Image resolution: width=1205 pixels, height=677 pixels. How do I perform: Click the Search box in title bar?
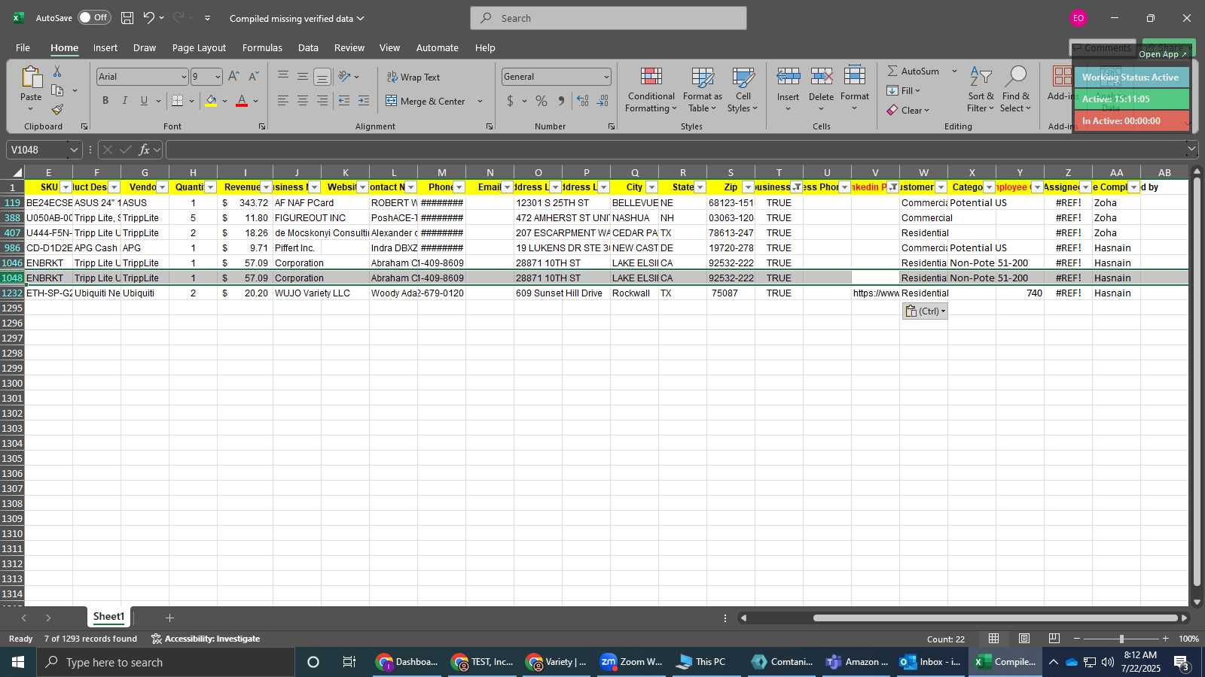(609, 18)
